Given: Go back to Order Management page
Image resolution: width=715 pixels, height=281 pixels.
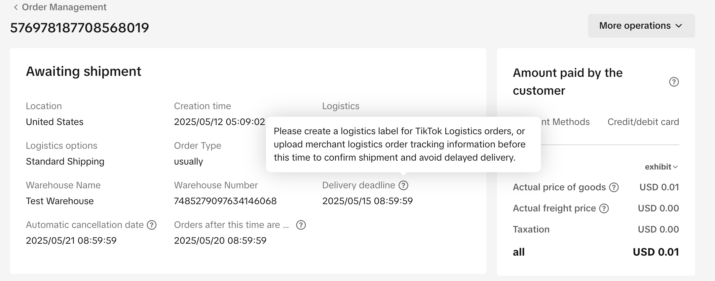Looking at the screenshot, I should pyautogui.click(x=64, y=7).
